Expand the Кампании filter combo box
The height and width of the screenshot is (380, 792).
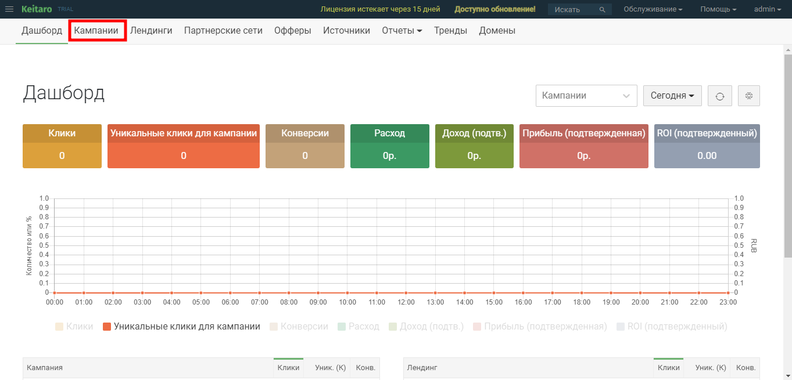(586, 96)
